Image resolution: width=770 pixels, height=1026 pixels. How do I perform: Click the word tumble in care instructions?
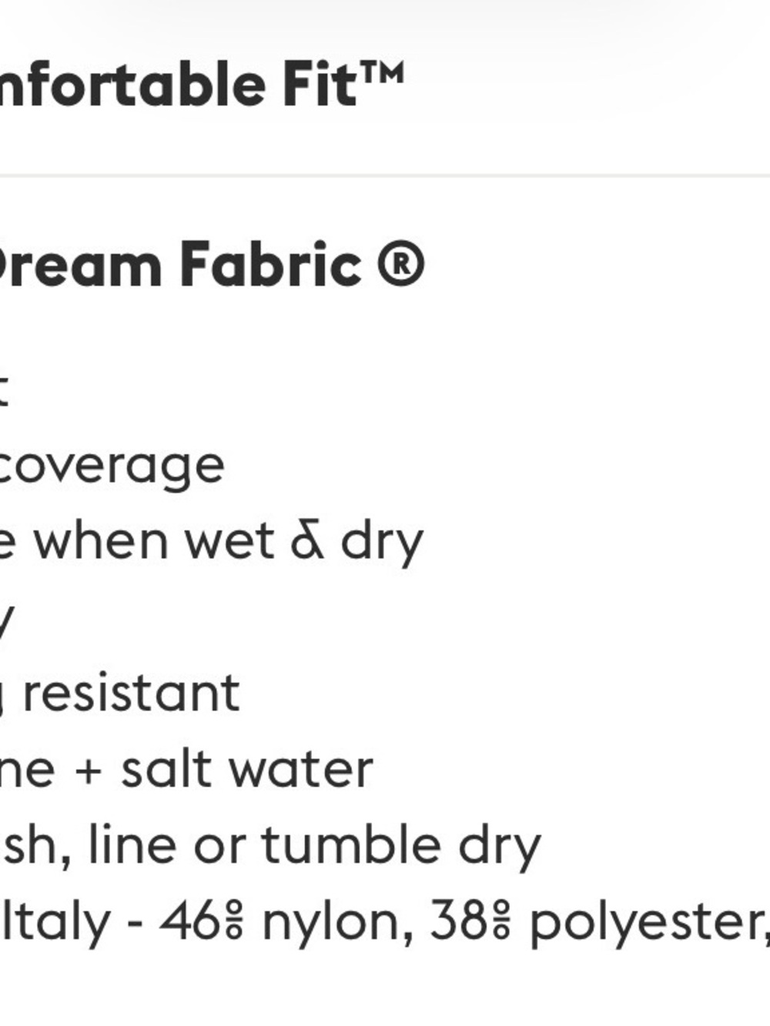352,844
